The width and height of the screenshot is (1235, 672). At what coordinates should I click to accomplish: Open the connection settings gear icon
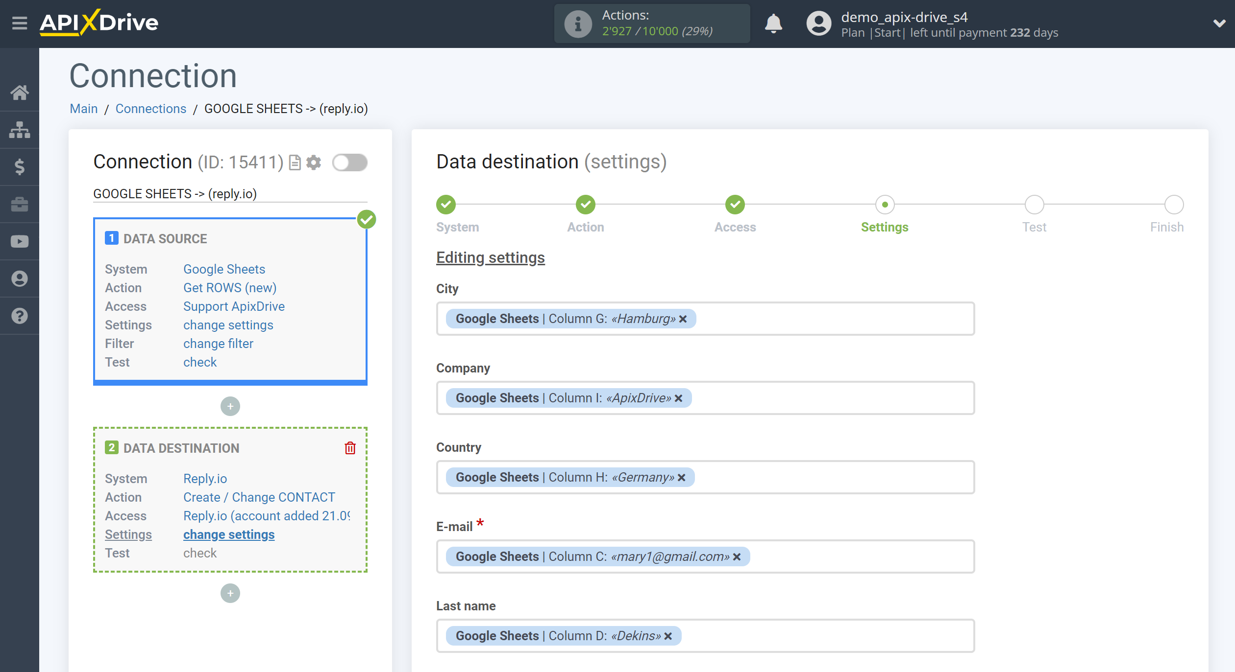tap(314, 162)
